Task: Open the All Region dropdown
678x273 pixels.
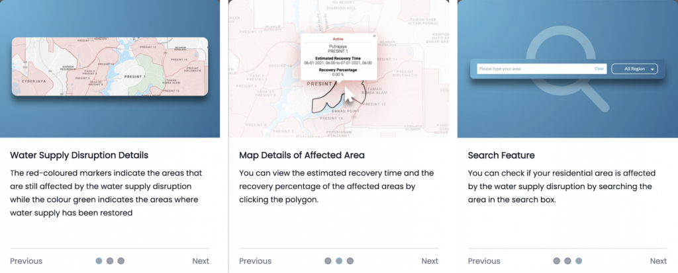Action: [633, 69]
